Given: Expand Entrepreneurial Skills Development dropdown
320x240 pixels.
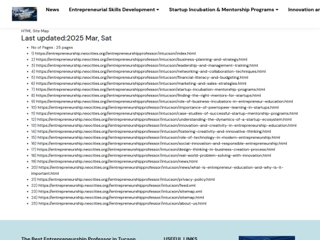Looking at the screenshot, I should tap(114, 9).
